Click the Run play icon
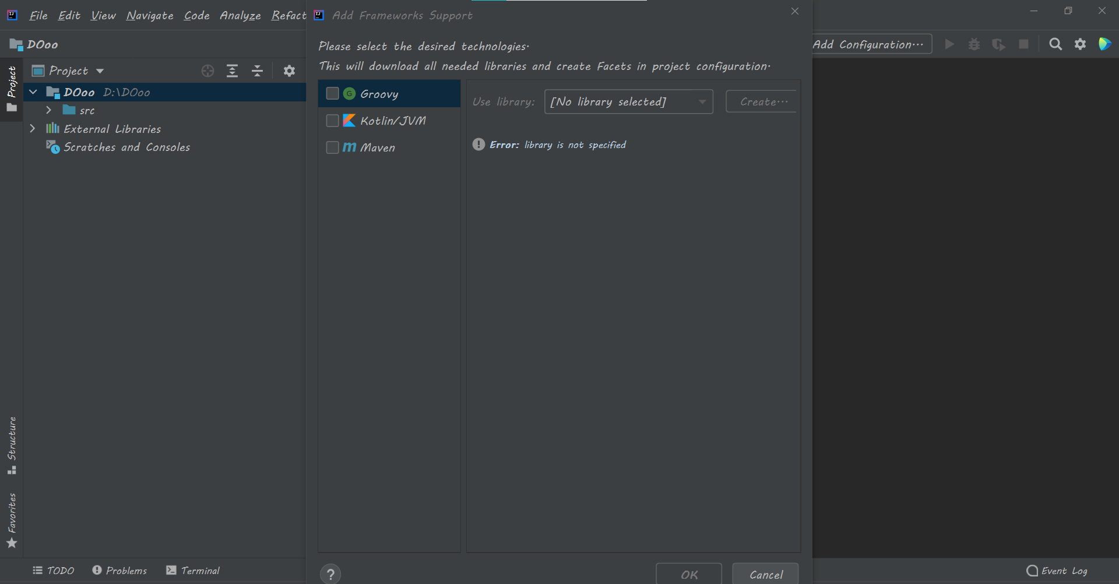Screen dimensions: 1119x584 (x=949, y=44)
